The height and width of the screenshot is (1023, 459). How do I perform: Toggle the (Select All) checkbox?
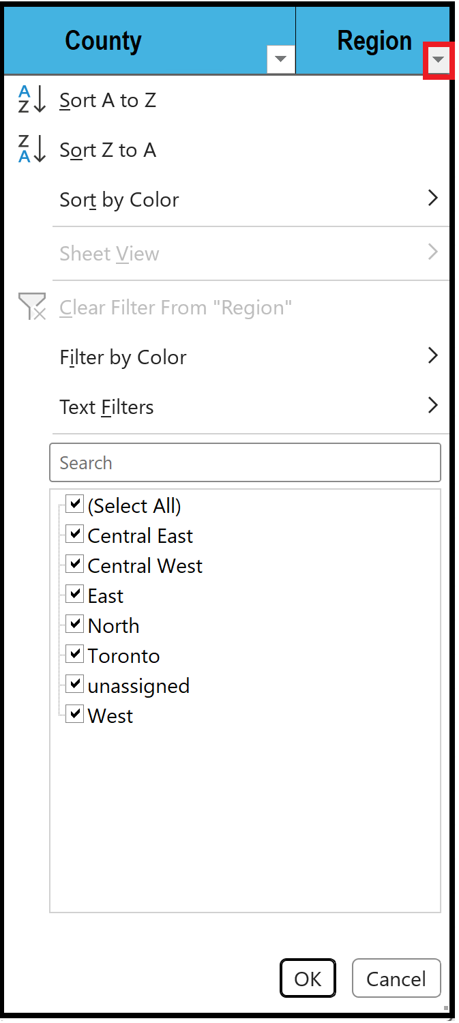click(x=74, y=503)
